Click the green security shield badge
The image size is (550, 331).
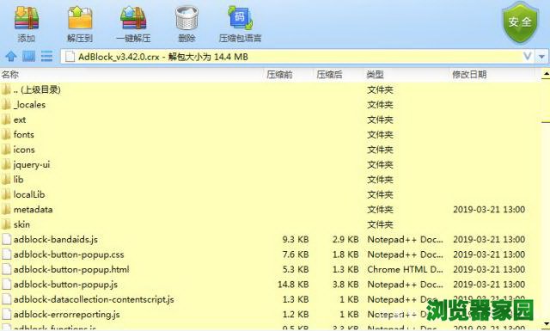click(x=520, y=22)
